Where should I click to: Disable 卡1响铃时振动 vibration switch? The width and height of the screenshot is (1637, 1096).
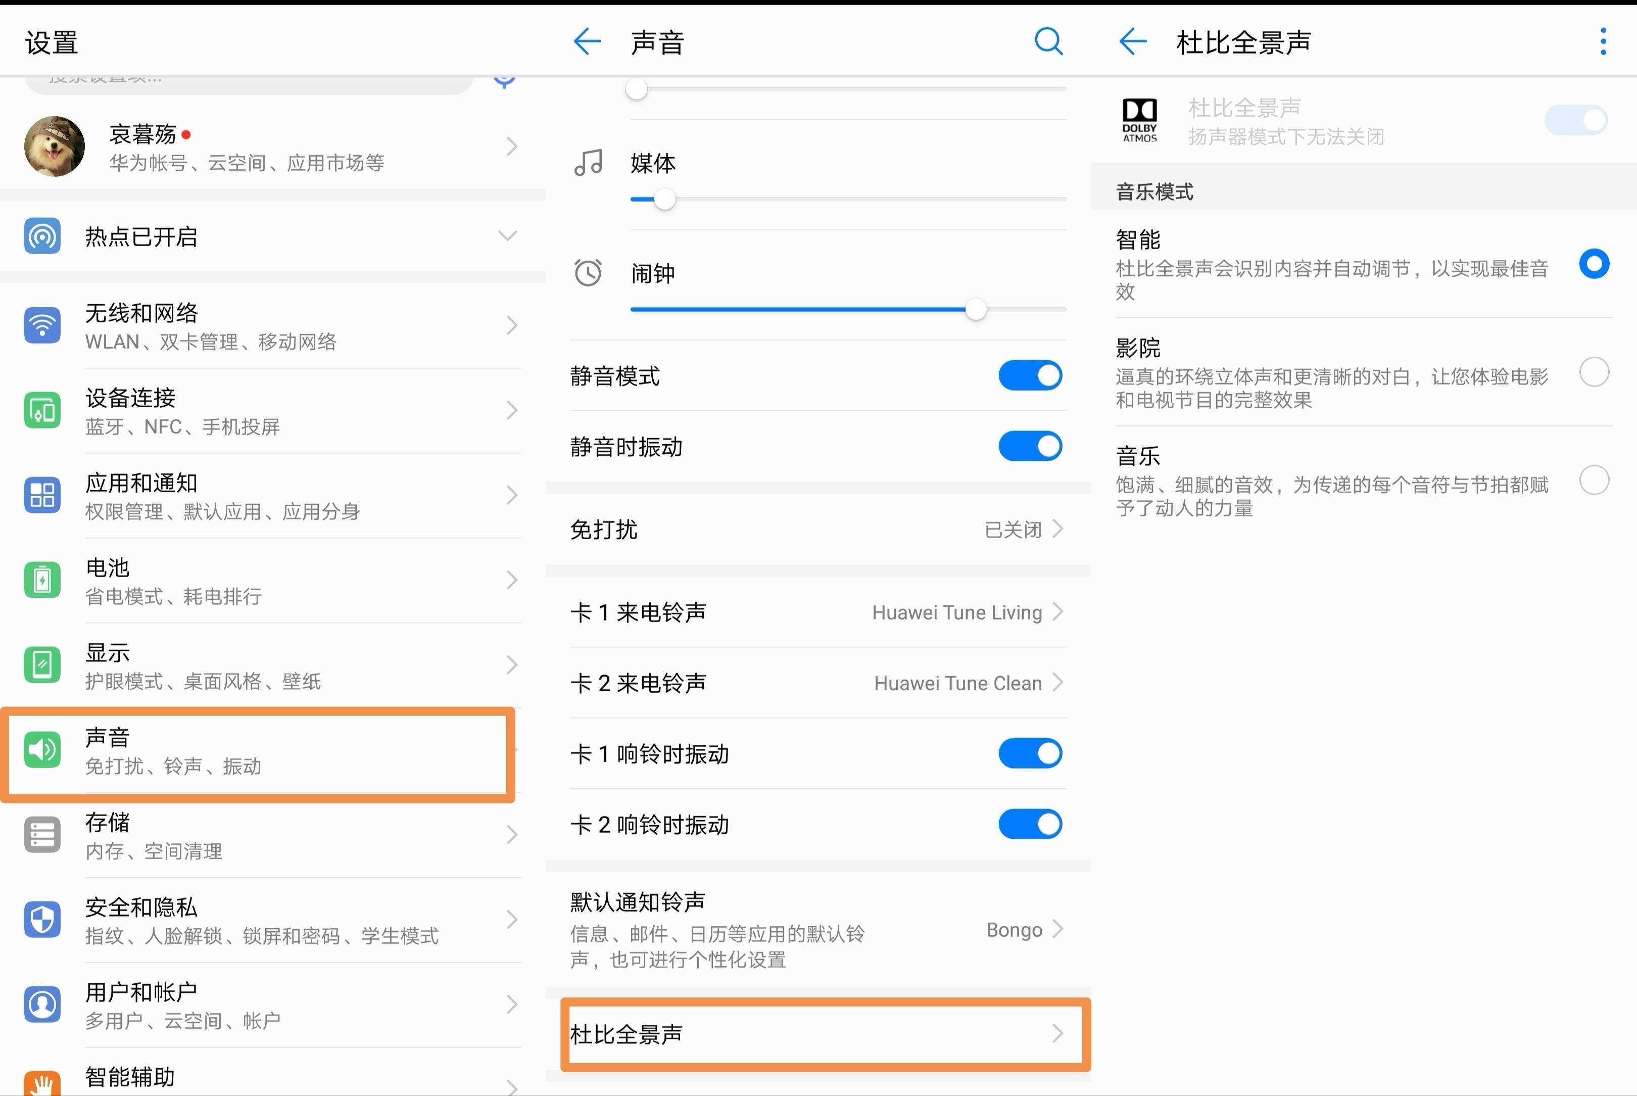(1030, 753)
